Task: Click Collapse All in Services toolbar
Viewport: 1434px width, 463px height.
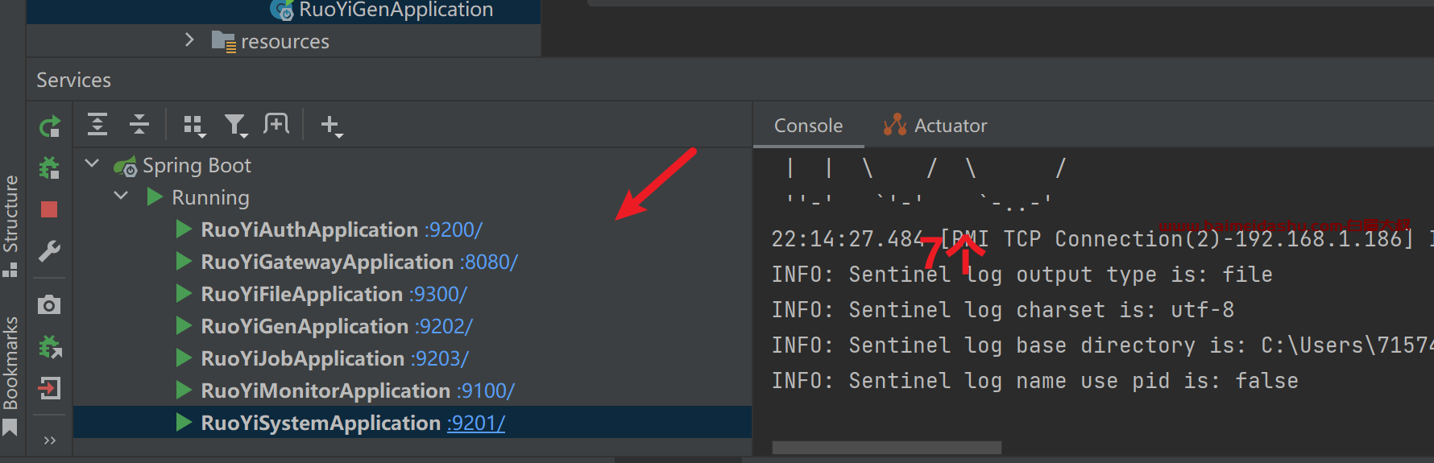Action: 139,124
